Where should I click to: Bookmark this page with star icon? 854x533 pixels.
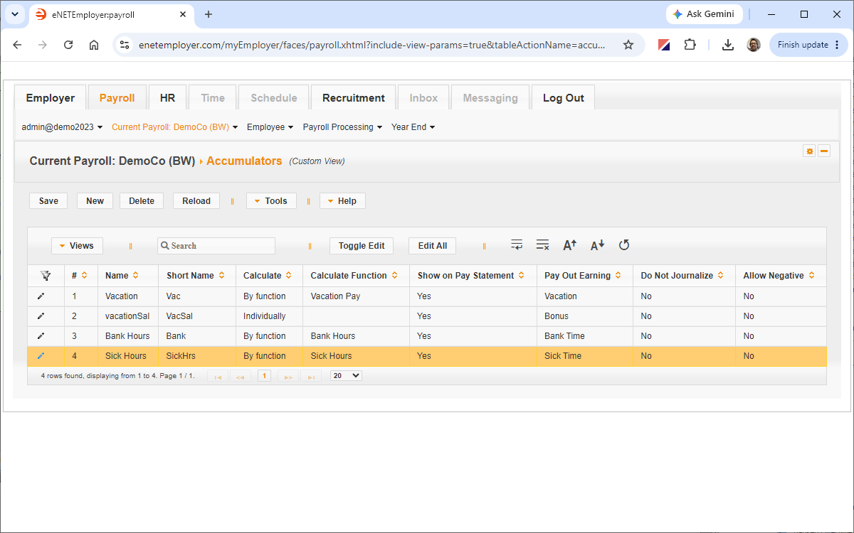628,45
